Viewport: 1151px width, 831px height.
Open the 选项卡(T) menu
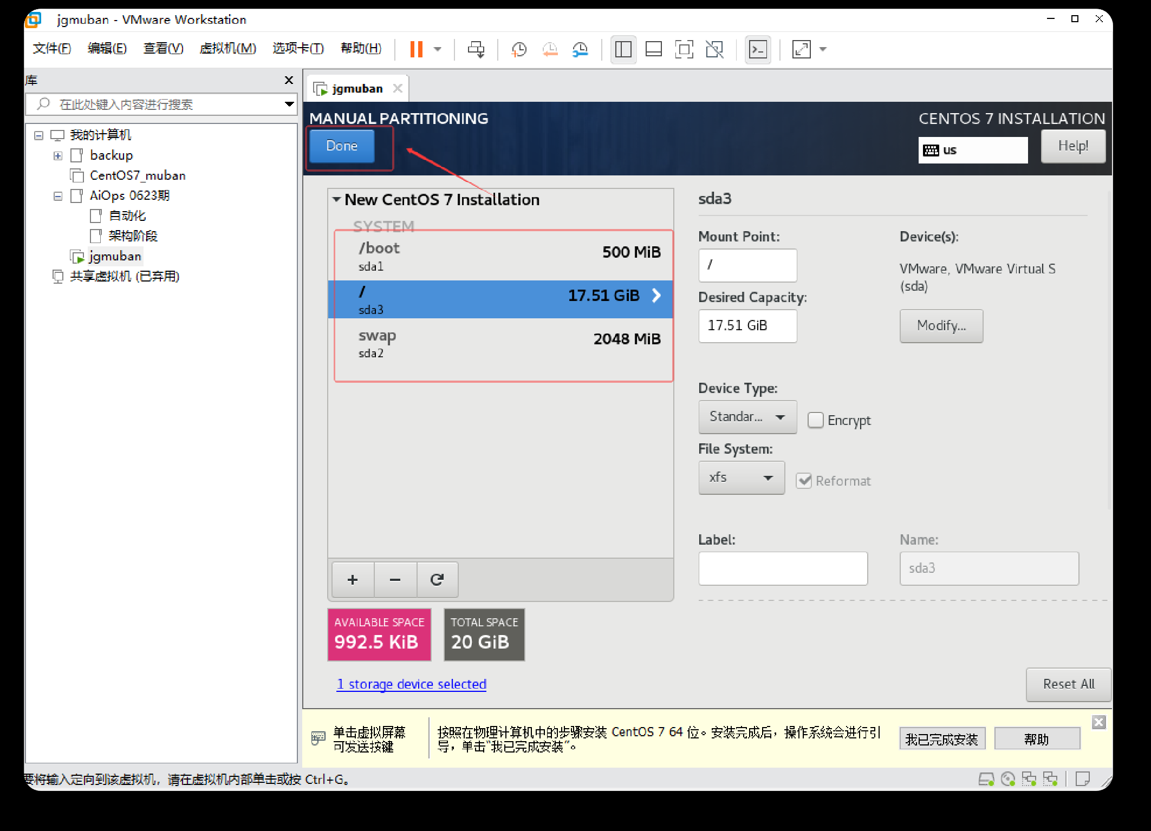[x=298, y=48]
